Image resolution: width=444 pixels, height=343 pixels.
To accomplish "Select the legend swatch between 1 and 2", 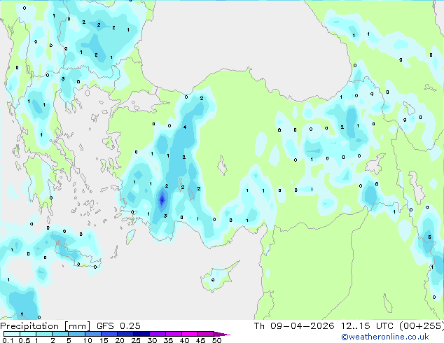I will coord(44,334).
